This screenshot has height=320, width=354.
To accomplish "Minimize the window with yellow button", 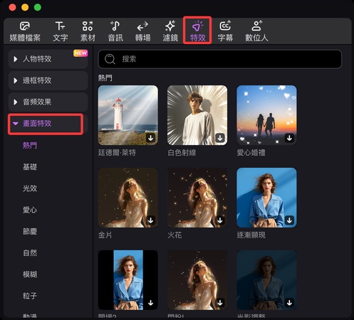I will 25,7.
